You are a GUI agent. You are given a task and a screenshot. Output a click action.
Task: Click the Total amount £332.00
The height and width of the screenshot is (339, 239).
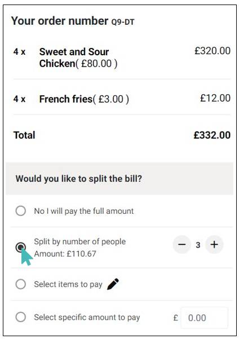tap(212, 135)
